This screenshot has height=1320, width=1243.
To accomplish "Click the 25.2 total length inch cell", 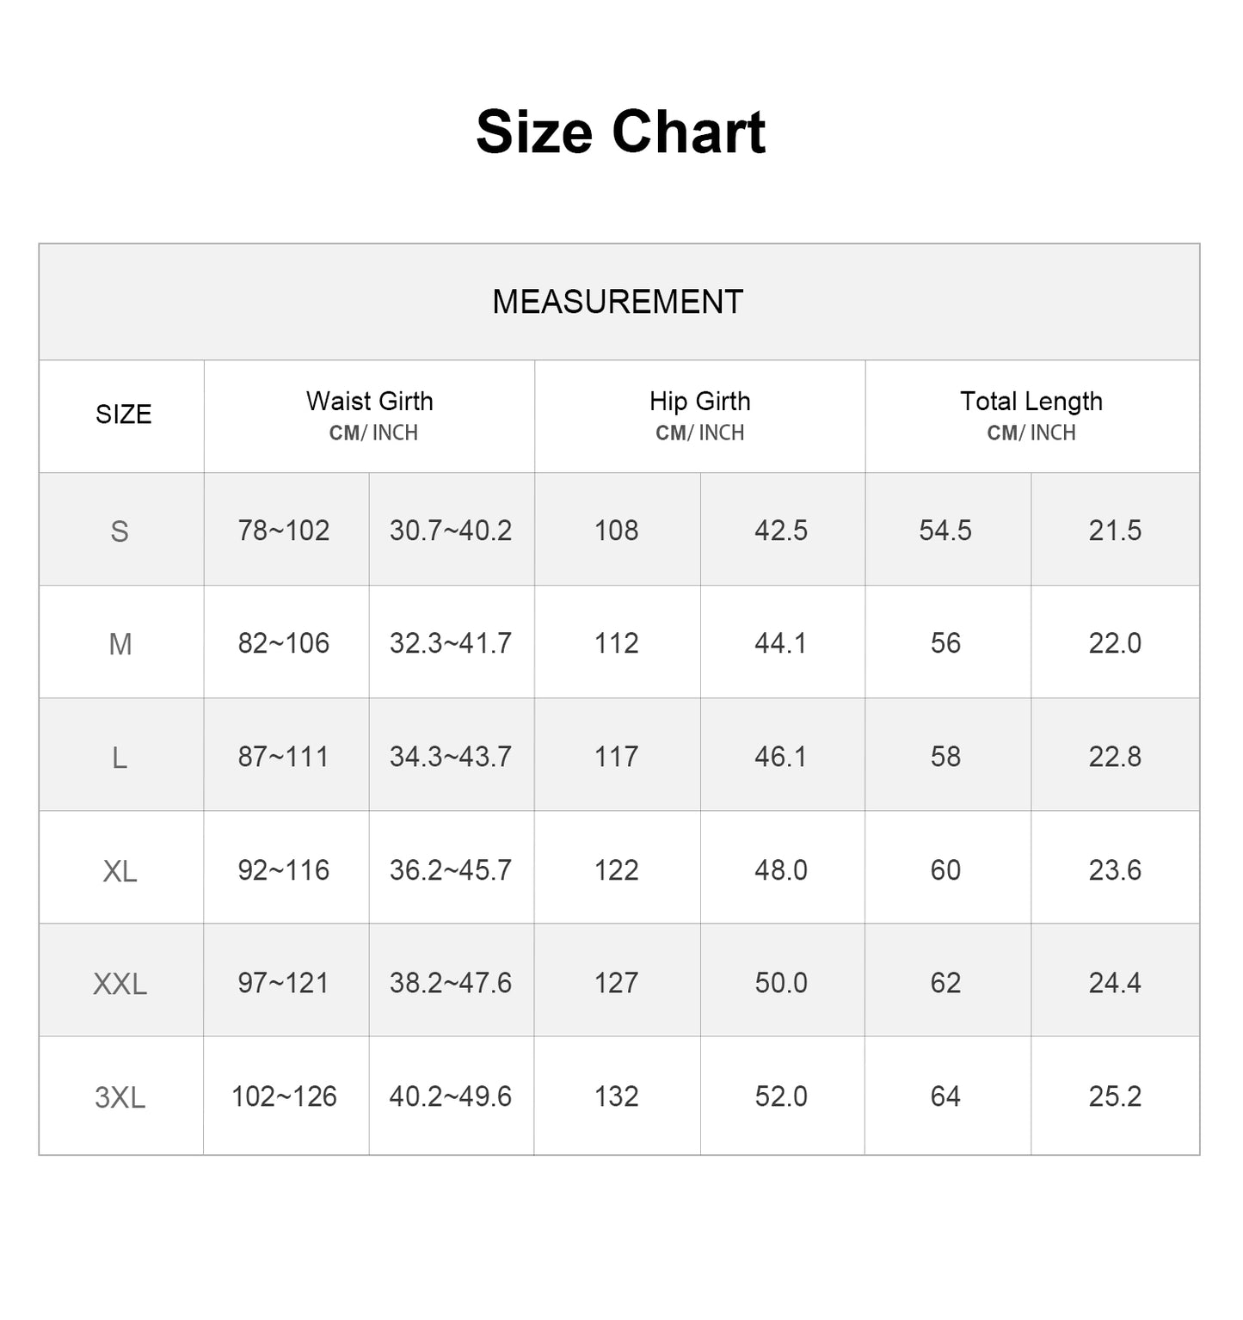I will point(1115,1096).
